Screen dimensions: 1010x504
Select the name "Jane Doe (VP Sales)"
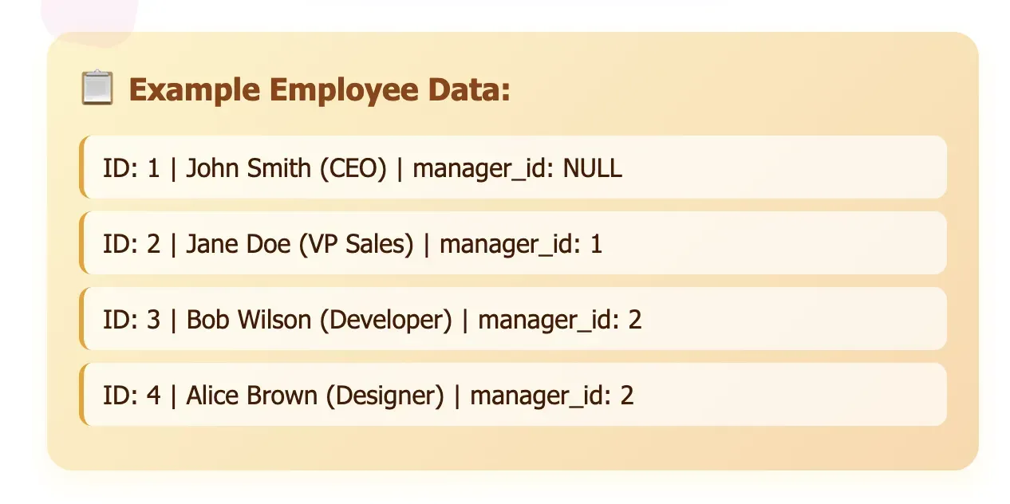[x=300, y=244]
